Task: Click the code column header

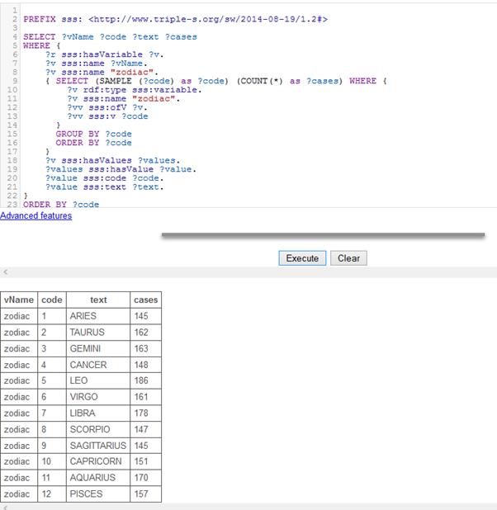Action: pos(52,300)
